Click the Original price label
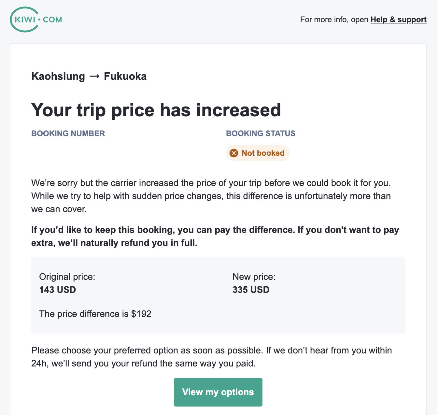This screenshot has width=437, height=415. tap(67, 277)
